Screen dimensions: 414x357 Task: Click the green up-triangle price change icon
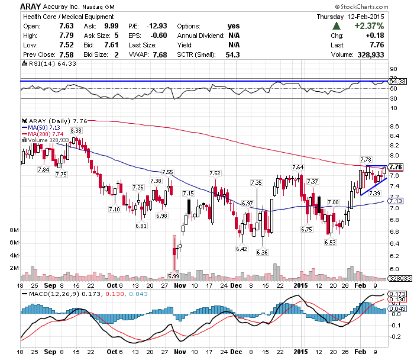coord(337,26)
